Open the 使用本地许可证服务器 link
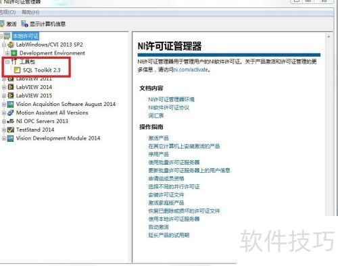338x266 pixels. [174, 219]
